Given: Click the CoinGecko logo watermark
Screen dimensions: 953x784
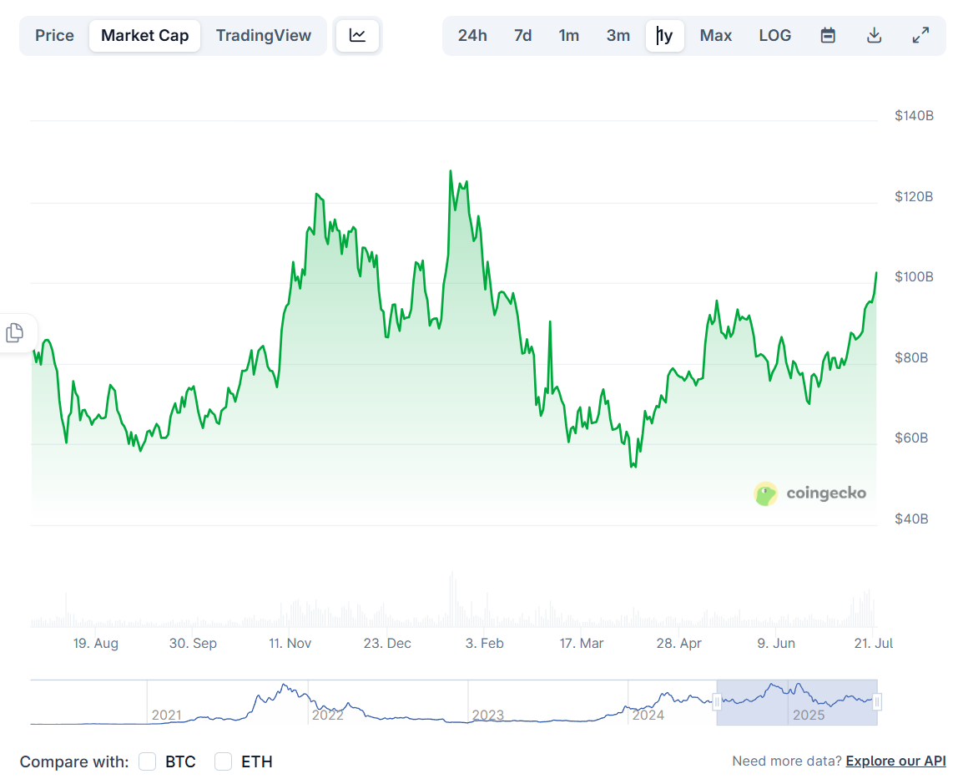Looking at the screenshot, I should pos(811,493).
